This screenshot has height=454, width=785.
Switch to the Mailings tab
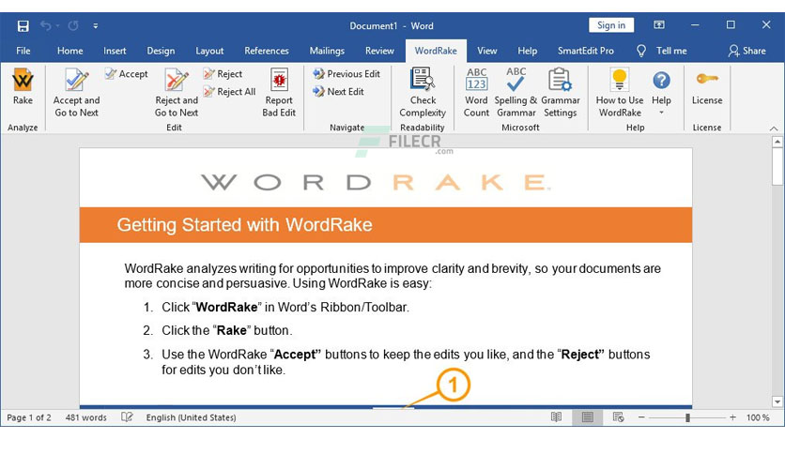click(x=327, y=51)
